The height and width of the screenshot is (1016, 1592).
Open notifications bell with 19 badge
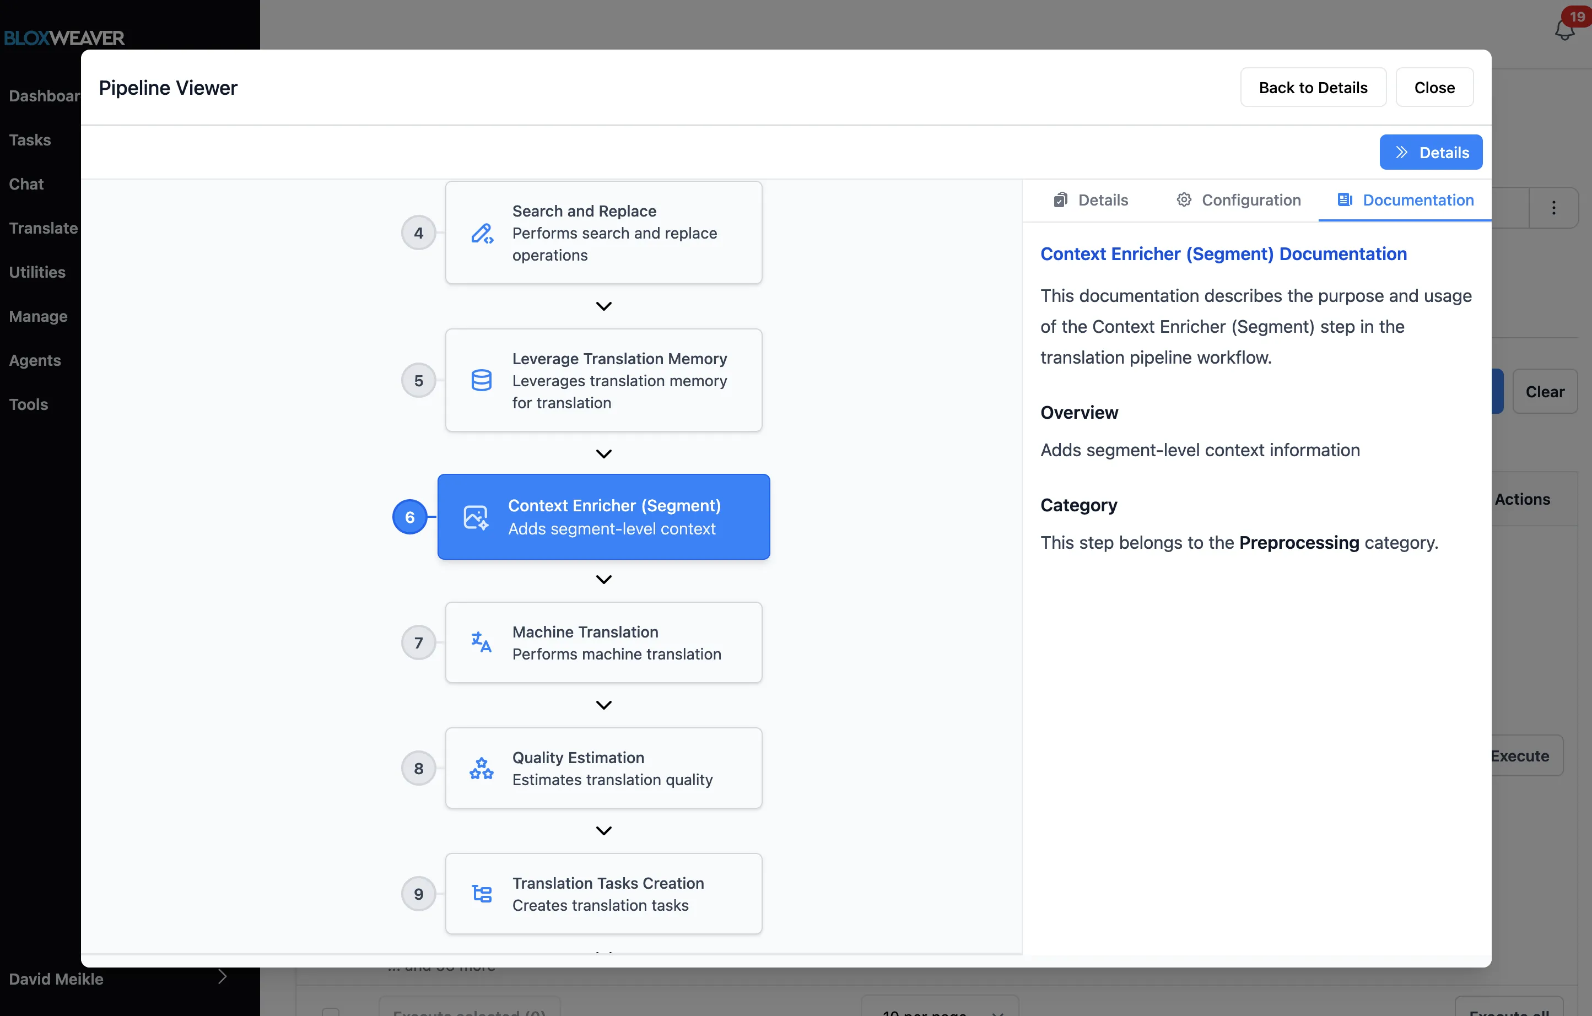[1564, 29]
